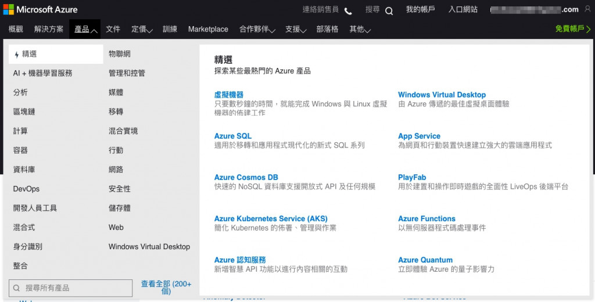The width and height of the screenshot is (595, 302).
Task: Select the 網路 category
Action: [x=116, y=170]
